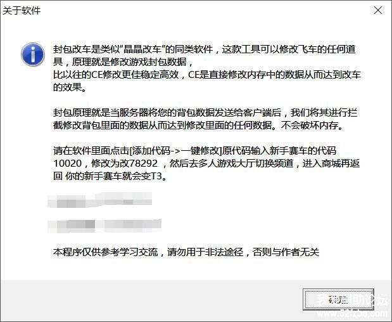Click the 我爱辅助论坛 watermark text
The width and height of the screenshot is (392, 322).
click(352, 300)
